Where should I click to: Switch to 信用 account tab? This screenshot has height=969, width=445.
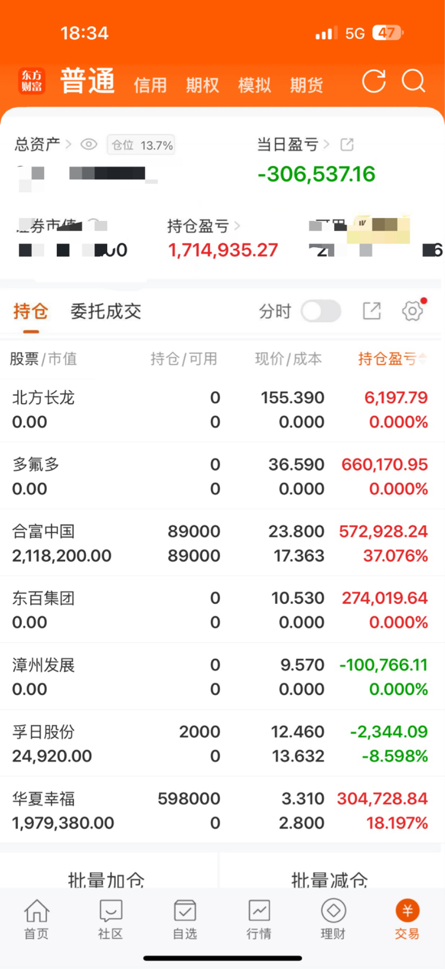(x=150, y=85)
